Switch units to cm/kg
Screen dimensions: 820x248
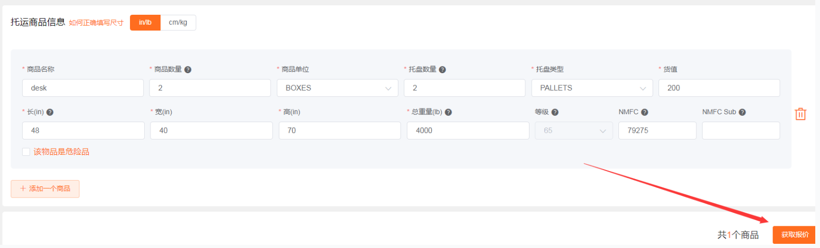point(178,23)
